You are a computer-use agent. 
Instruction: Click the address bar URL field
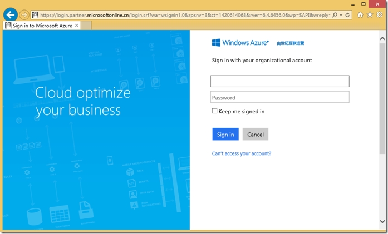pos(185,15)
